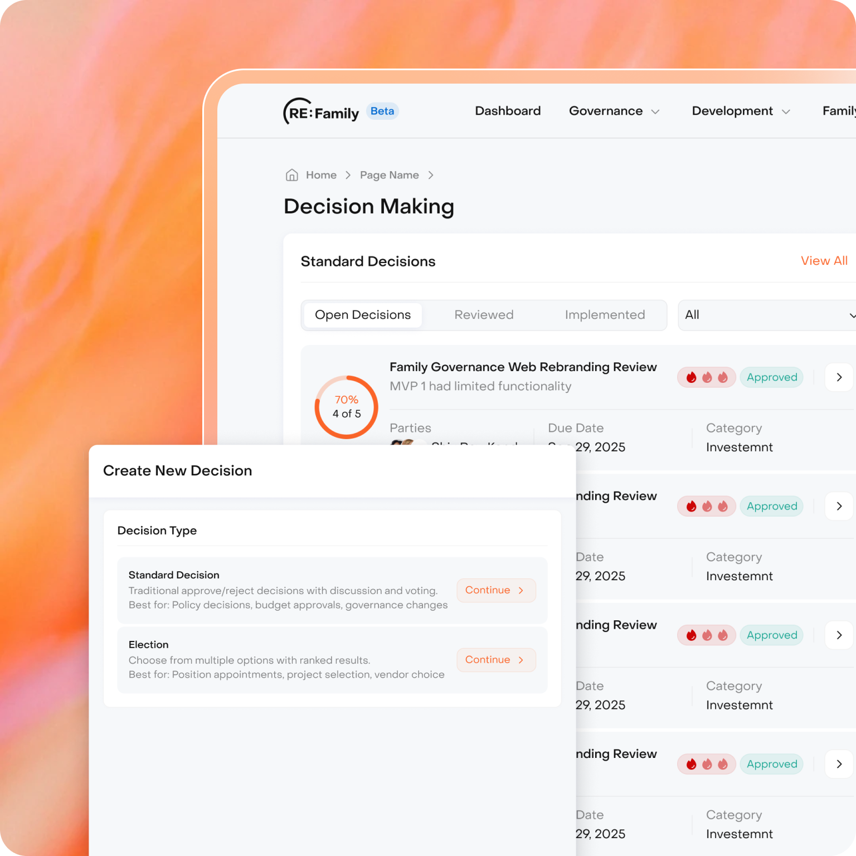Click MVP 1 had limited functionality subtitle
The height and width of the screenshot is (856, 856).
(480, 386)
